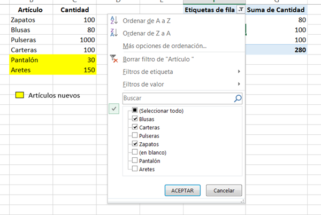Click the resize grip of filter menu
The image size is (321, 215).
point(242,202)
